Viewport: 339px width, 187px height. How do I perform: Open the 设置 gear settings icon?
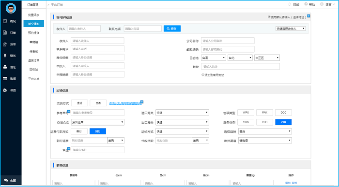point(5,90)
